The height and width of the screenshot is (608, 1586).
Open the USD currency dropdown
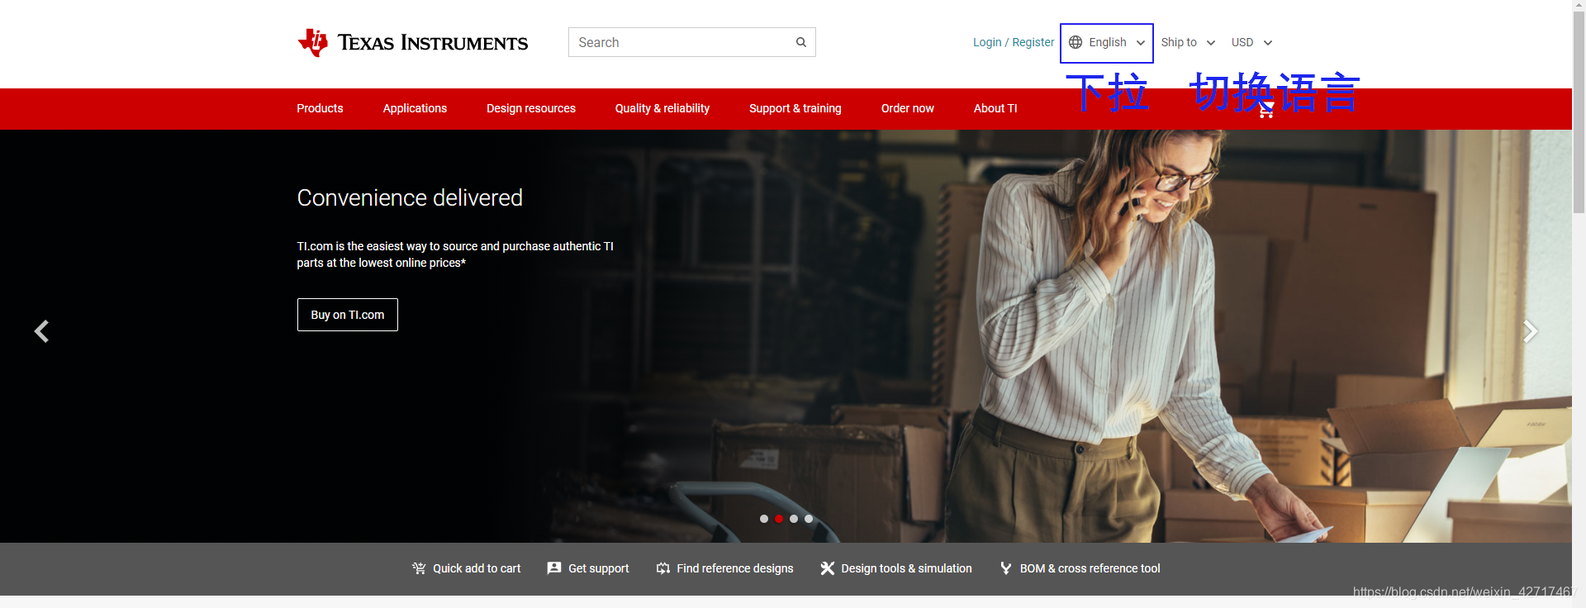pyautogui.click(x=1251, y=42)
